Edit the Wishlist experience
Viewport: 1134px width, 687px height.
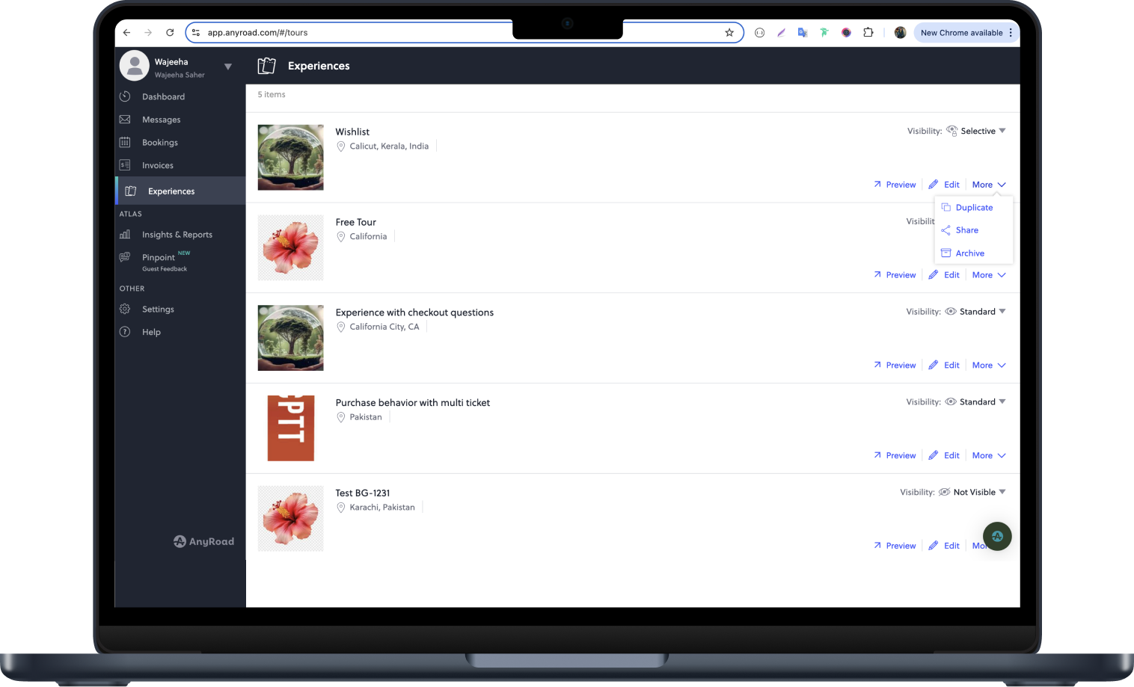(944, 185)
